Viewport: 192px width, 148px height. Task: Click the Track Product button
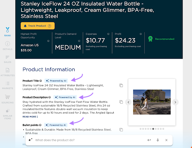[37, 26]
